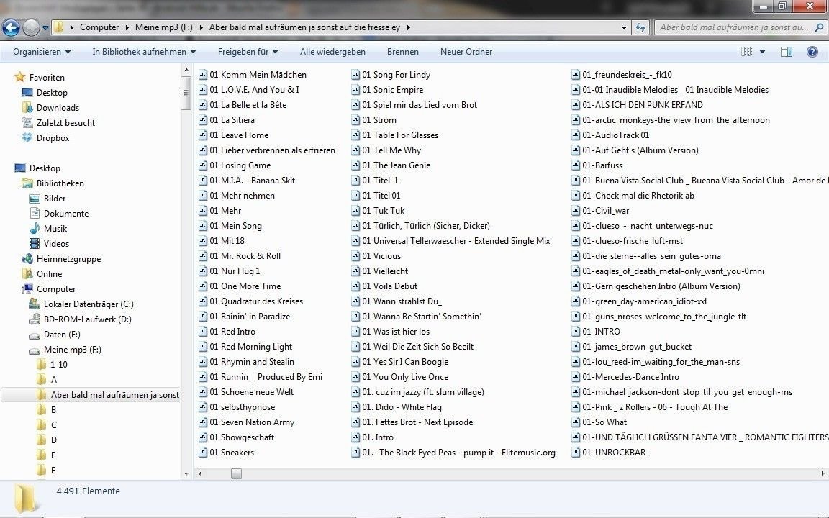
Task: Click the file icon of 01 The Jean Genie
Action: [355, 165]
